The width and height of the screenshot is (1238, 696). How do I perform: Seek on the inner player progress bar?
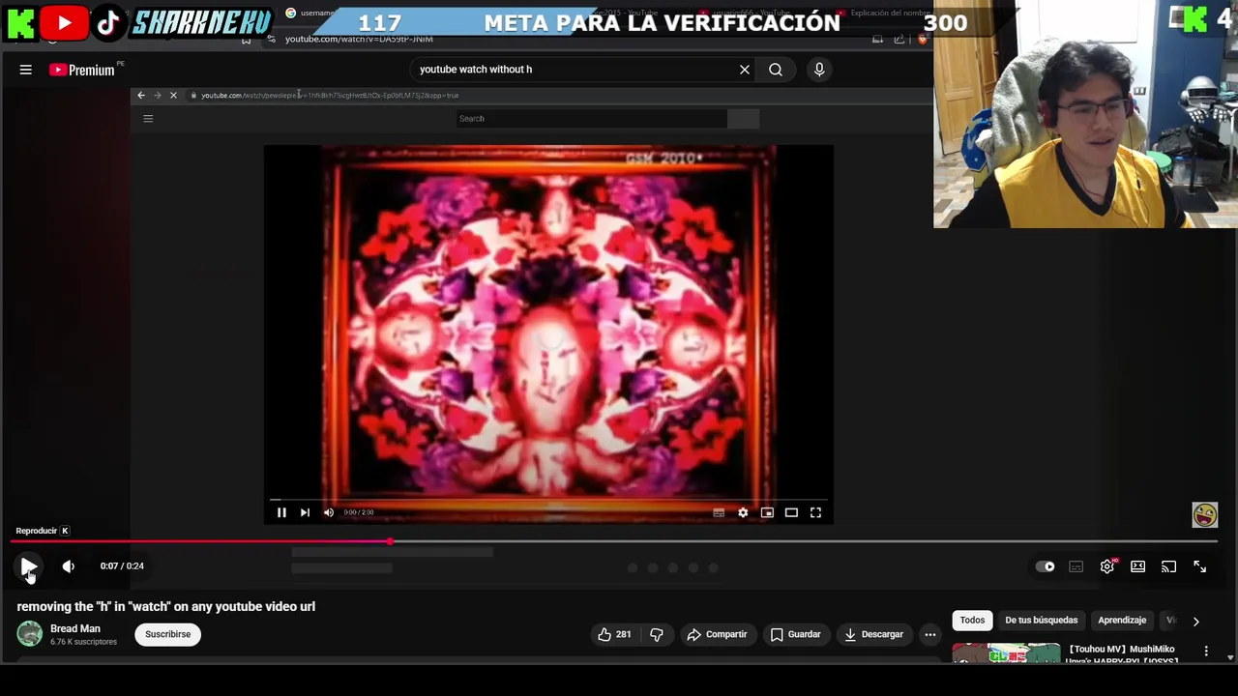(x=548, y=500)
